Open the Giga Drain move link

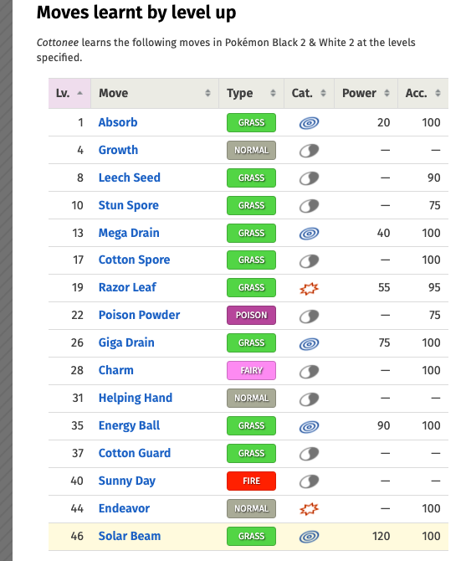click(x=126, y=342)
